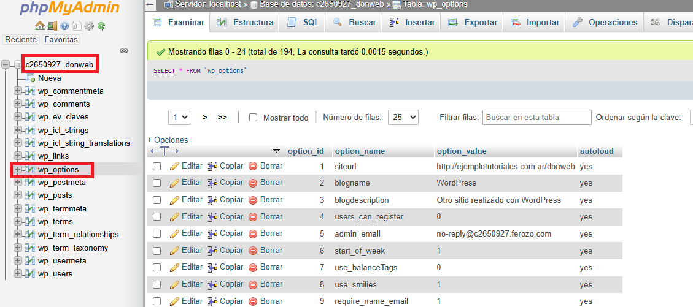693x307 pixels.
Task: Open the column options triangle dropdown
Action: [277, 151]
